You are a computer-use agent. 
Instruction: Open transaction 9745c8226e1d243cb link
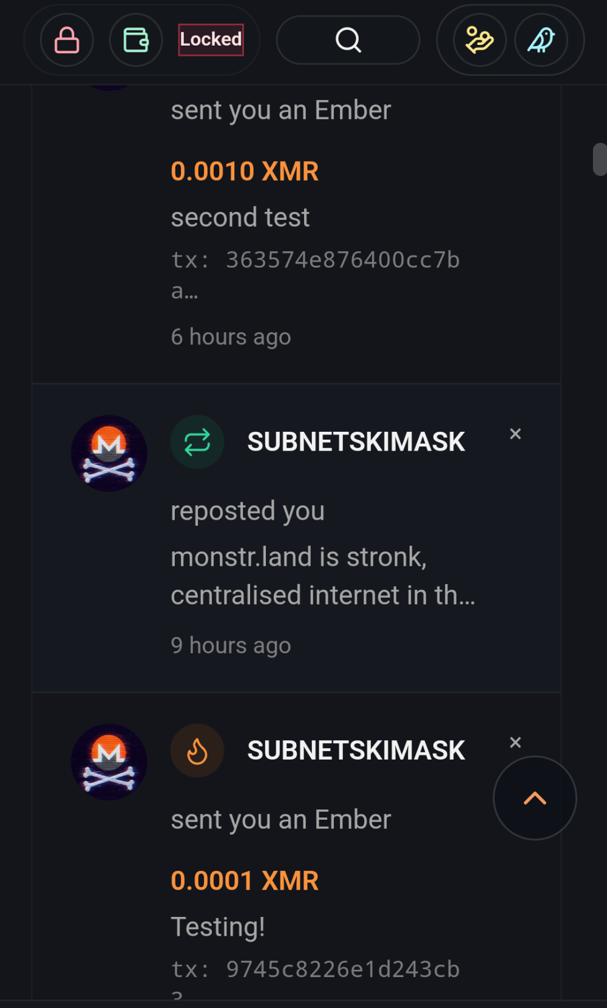(x=315, y=970)
